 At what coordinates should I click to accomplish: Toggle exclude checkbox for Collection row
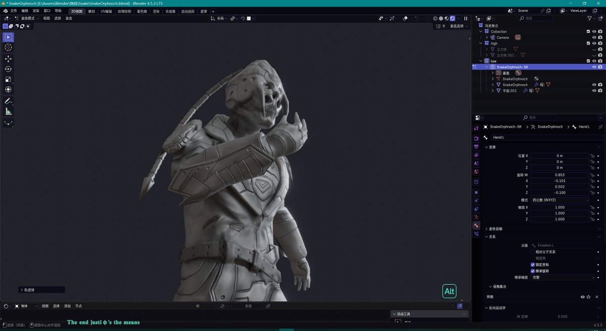click(588, 31)
